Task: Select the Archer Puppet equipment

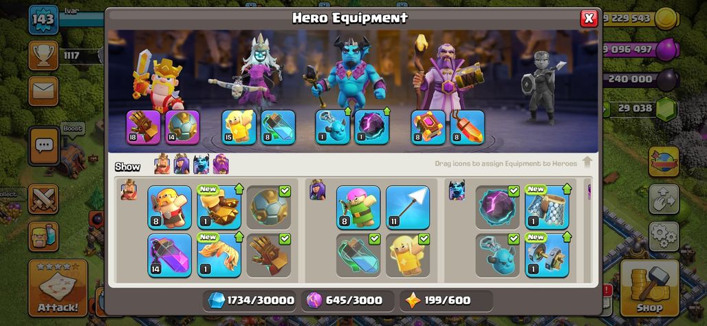Action: (x=358, y=208)
